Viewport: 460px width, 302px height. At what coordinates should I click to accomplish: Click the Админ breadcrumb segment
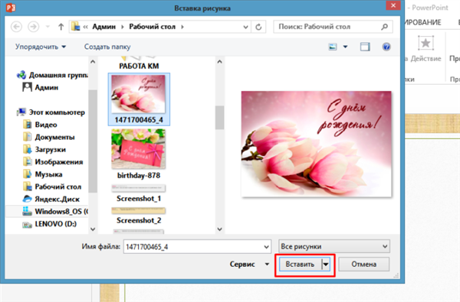click(x=103, y=27)
